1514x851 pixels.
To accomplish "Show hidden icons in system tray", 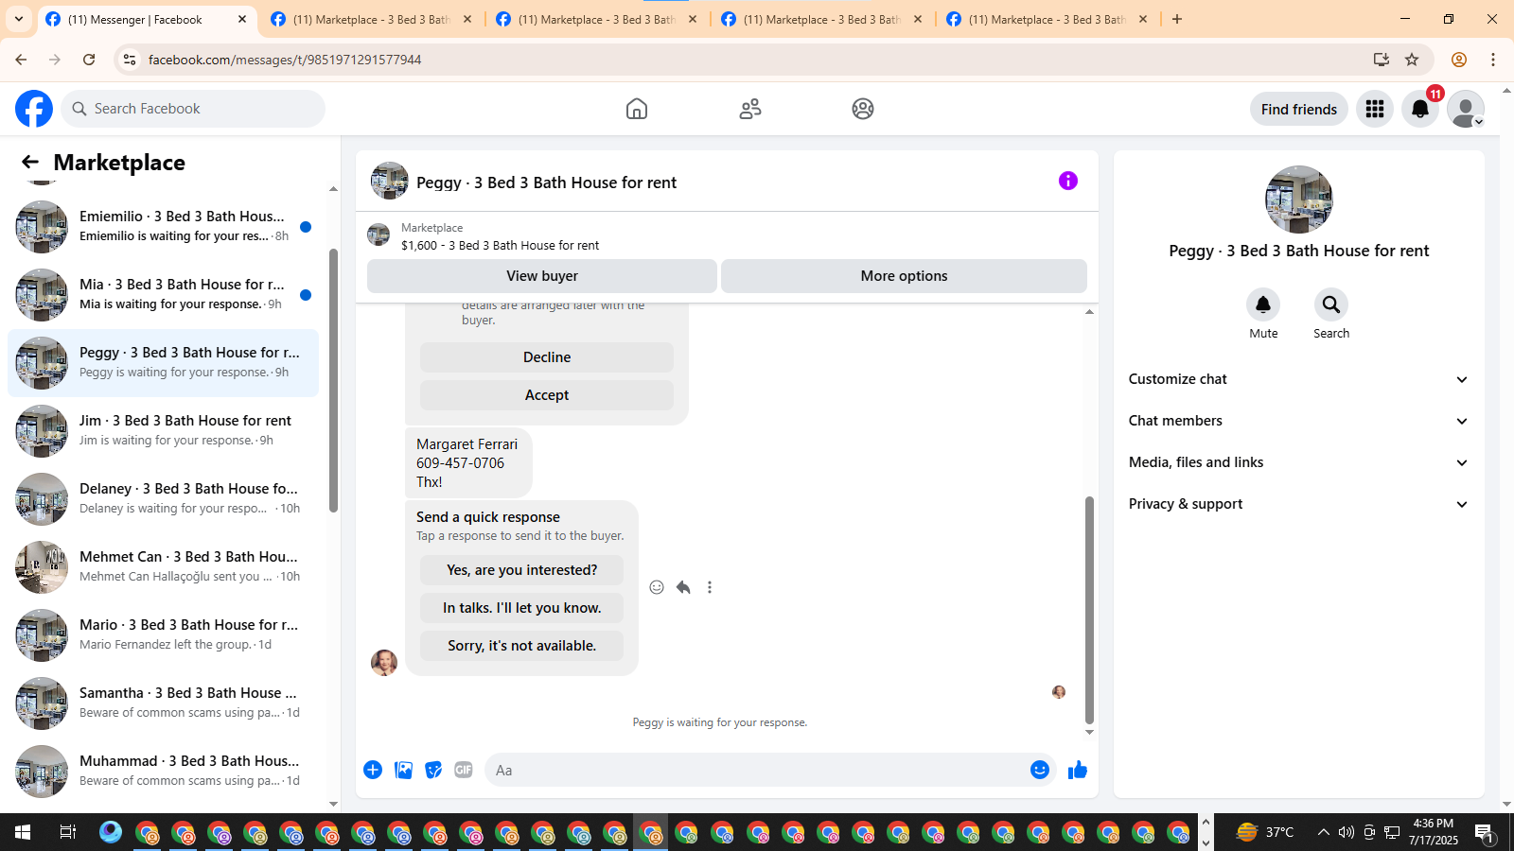I will [1324, 832].
